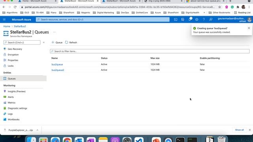Collapse the left sidebar menu

click(x=43, y=43)
